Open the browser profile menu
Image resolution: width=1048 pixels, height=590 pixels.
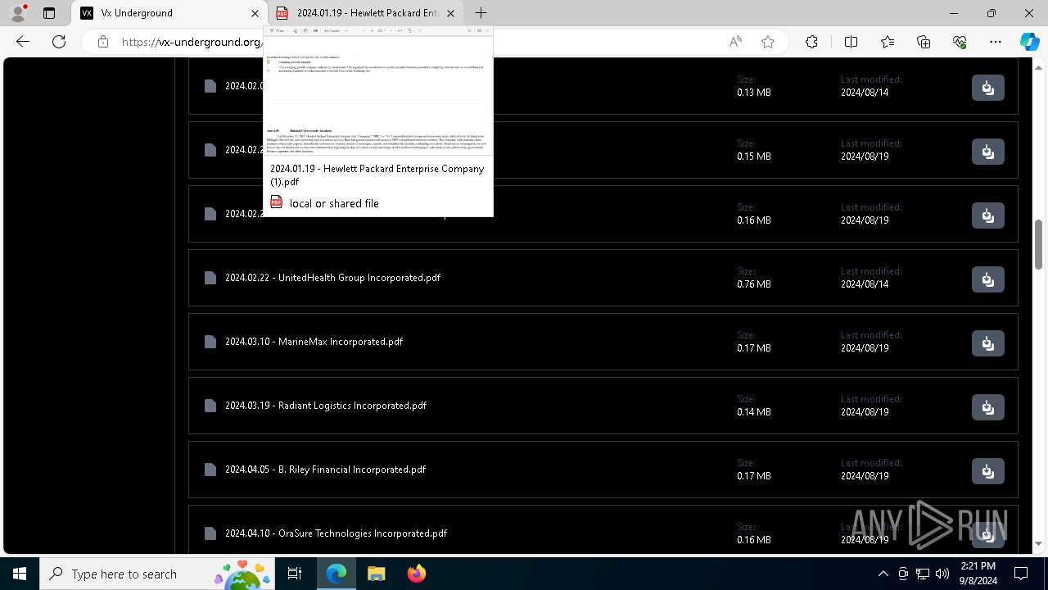[x=18, y=13]
